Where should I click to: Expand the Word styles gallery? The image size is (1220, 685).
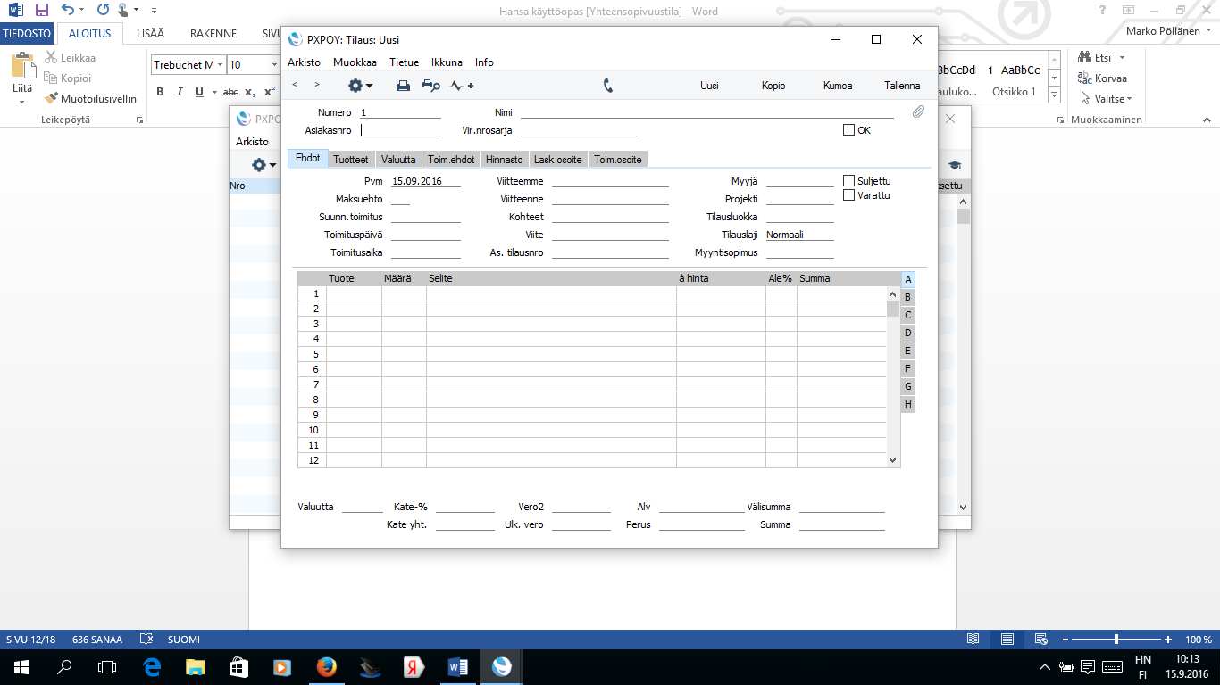coord(1054,96)
